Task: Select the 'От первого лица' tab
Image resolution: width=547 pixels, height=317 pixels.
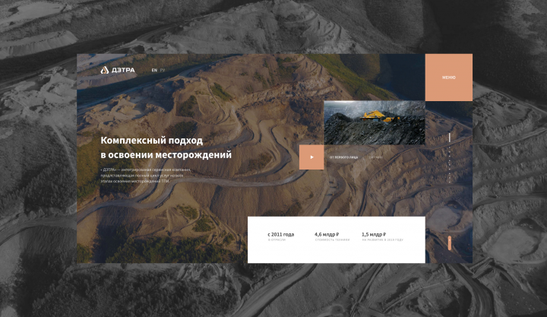Action: [343, 157]
